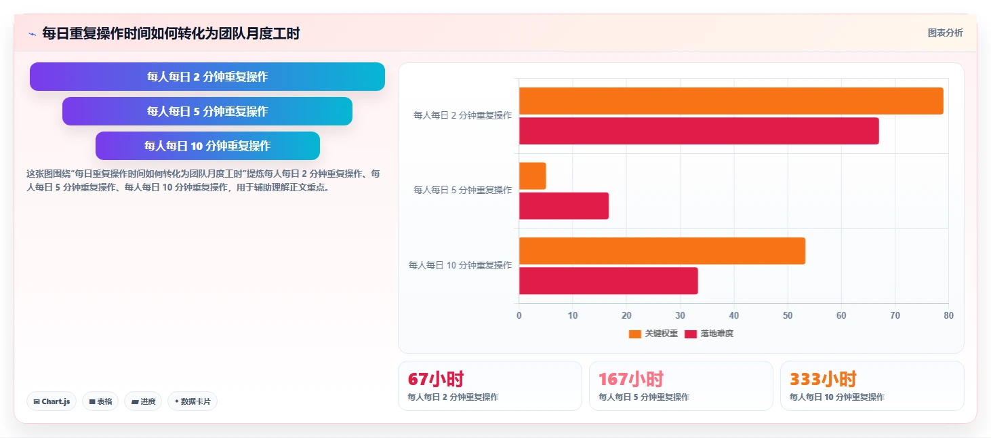Open the 167小时 data card
This screenshot has width=991, height=438.
(681, 386)
